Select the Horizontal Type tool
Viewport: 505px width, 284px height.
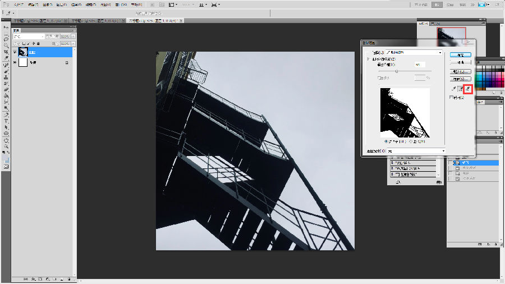coord(6,121)
